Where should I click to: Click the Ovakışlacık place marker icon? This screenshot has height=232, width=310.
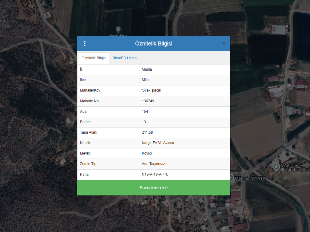click(x=118, y=29)
